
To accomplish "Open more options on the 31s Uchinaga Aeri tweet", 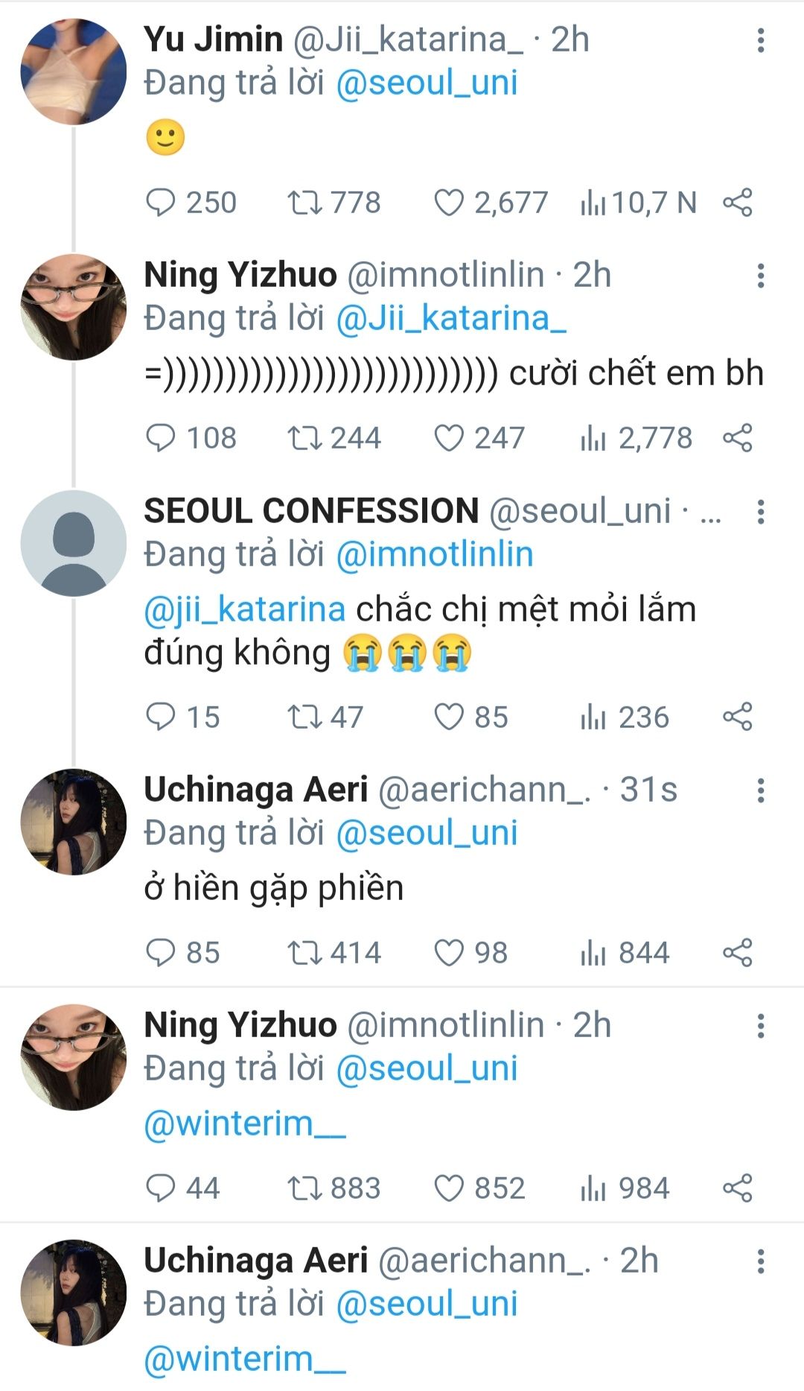I will coord(760,790).
